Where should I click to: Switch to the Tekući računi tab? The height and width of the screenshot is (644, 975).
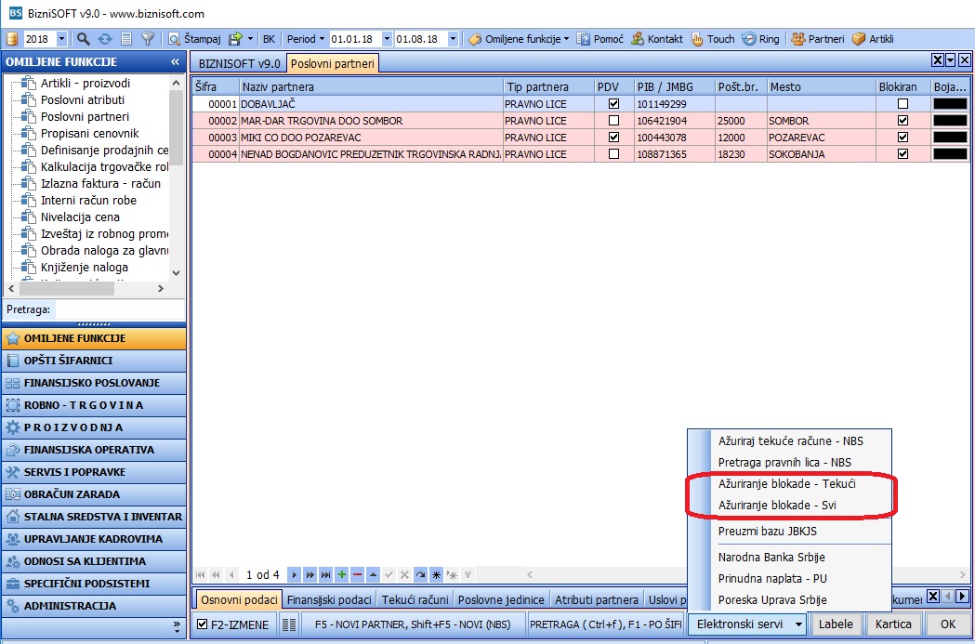coord(415,600)
